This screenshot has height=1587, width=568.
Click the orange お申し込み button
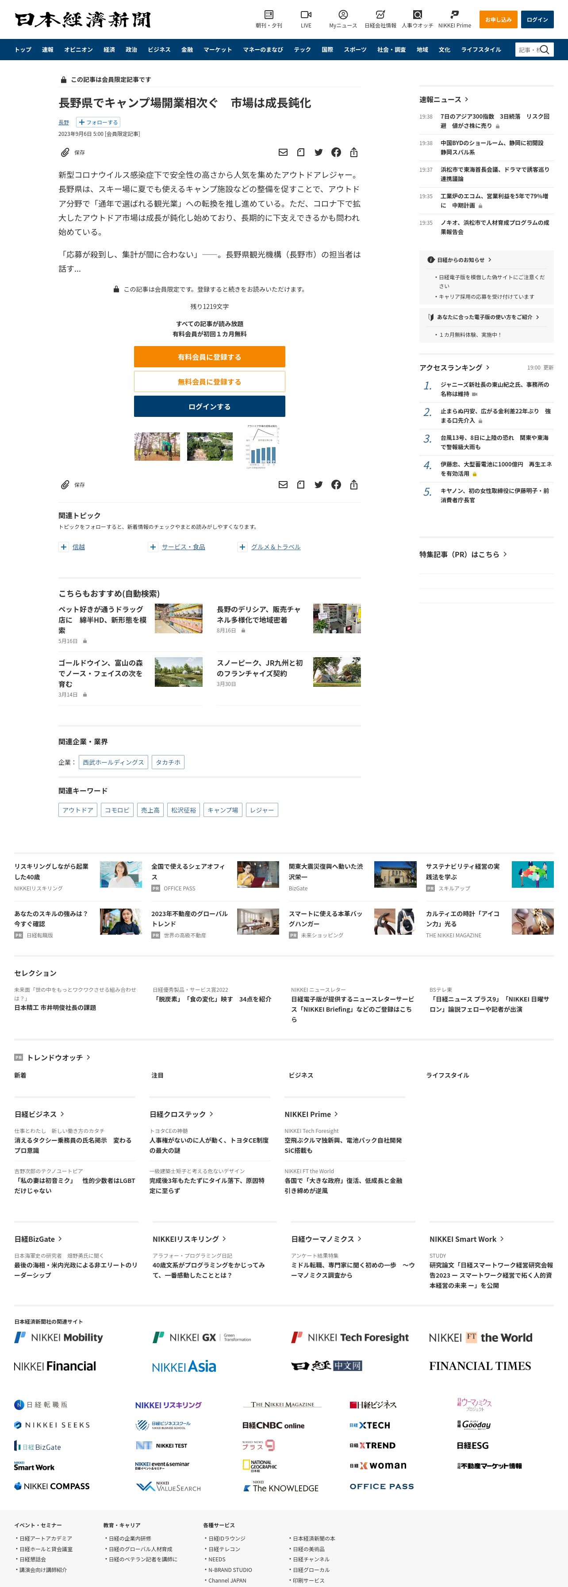498,20
